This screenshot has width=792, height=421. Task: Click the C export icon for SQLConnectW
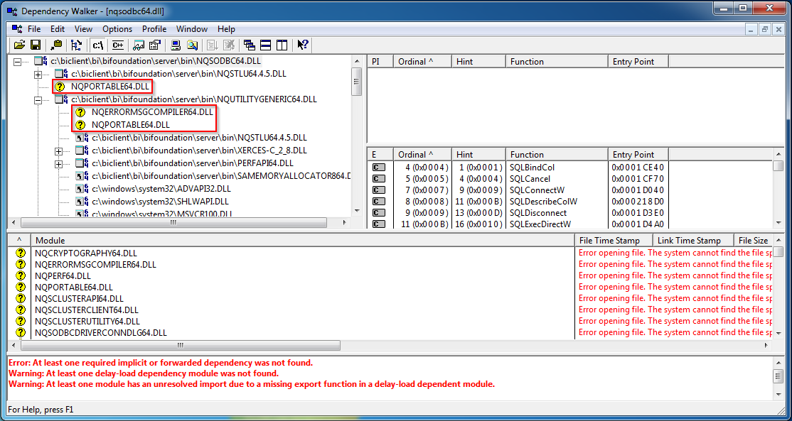(378, 190)
